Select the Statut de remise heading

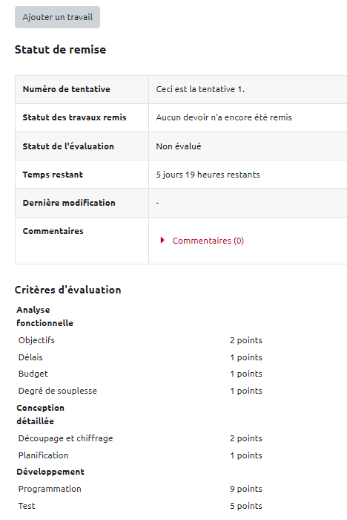click(x=60, y=50)
